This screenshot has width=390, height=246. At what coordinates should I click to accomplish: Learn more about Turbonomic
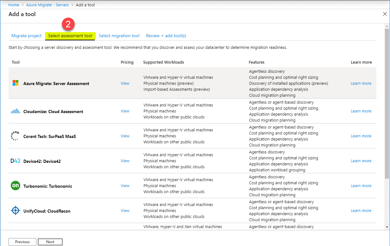(x=361, y=186)
